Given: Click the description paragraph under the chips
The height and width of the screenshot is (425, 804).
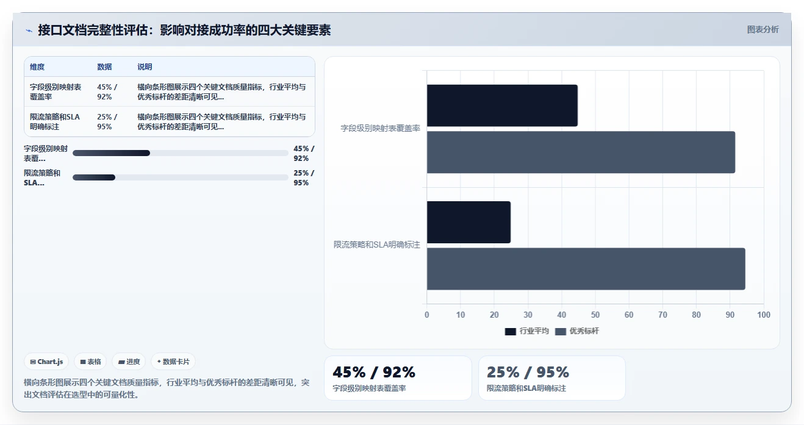Looking at the screenshot, I should point(167,388).
